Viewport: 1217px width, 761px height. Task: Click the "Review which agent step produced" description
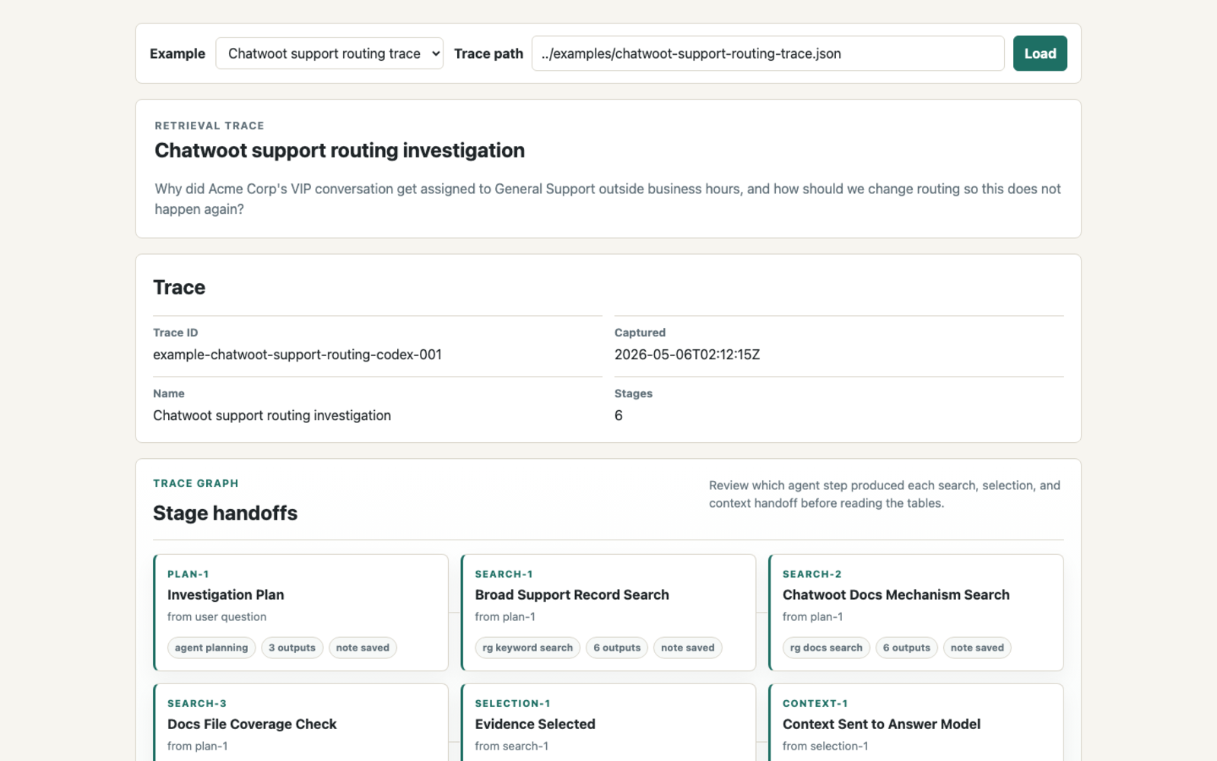tap(885, 494)
